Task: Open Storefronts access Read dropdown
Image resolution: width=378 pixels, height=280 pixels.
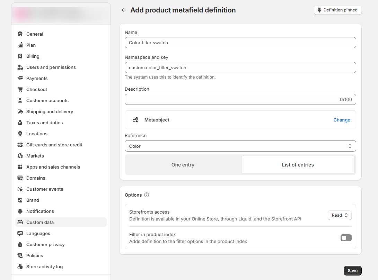Action: (340, 215)
